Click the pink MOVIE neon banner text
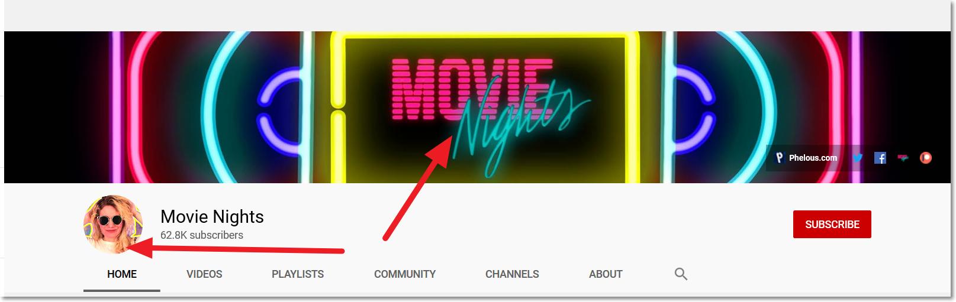The width and height of the screenshot is (956, 302). click(472, 89)
